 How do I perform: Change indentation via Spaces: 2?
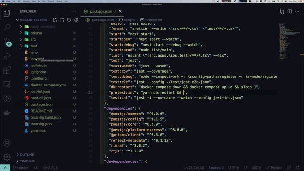point(216,168)
